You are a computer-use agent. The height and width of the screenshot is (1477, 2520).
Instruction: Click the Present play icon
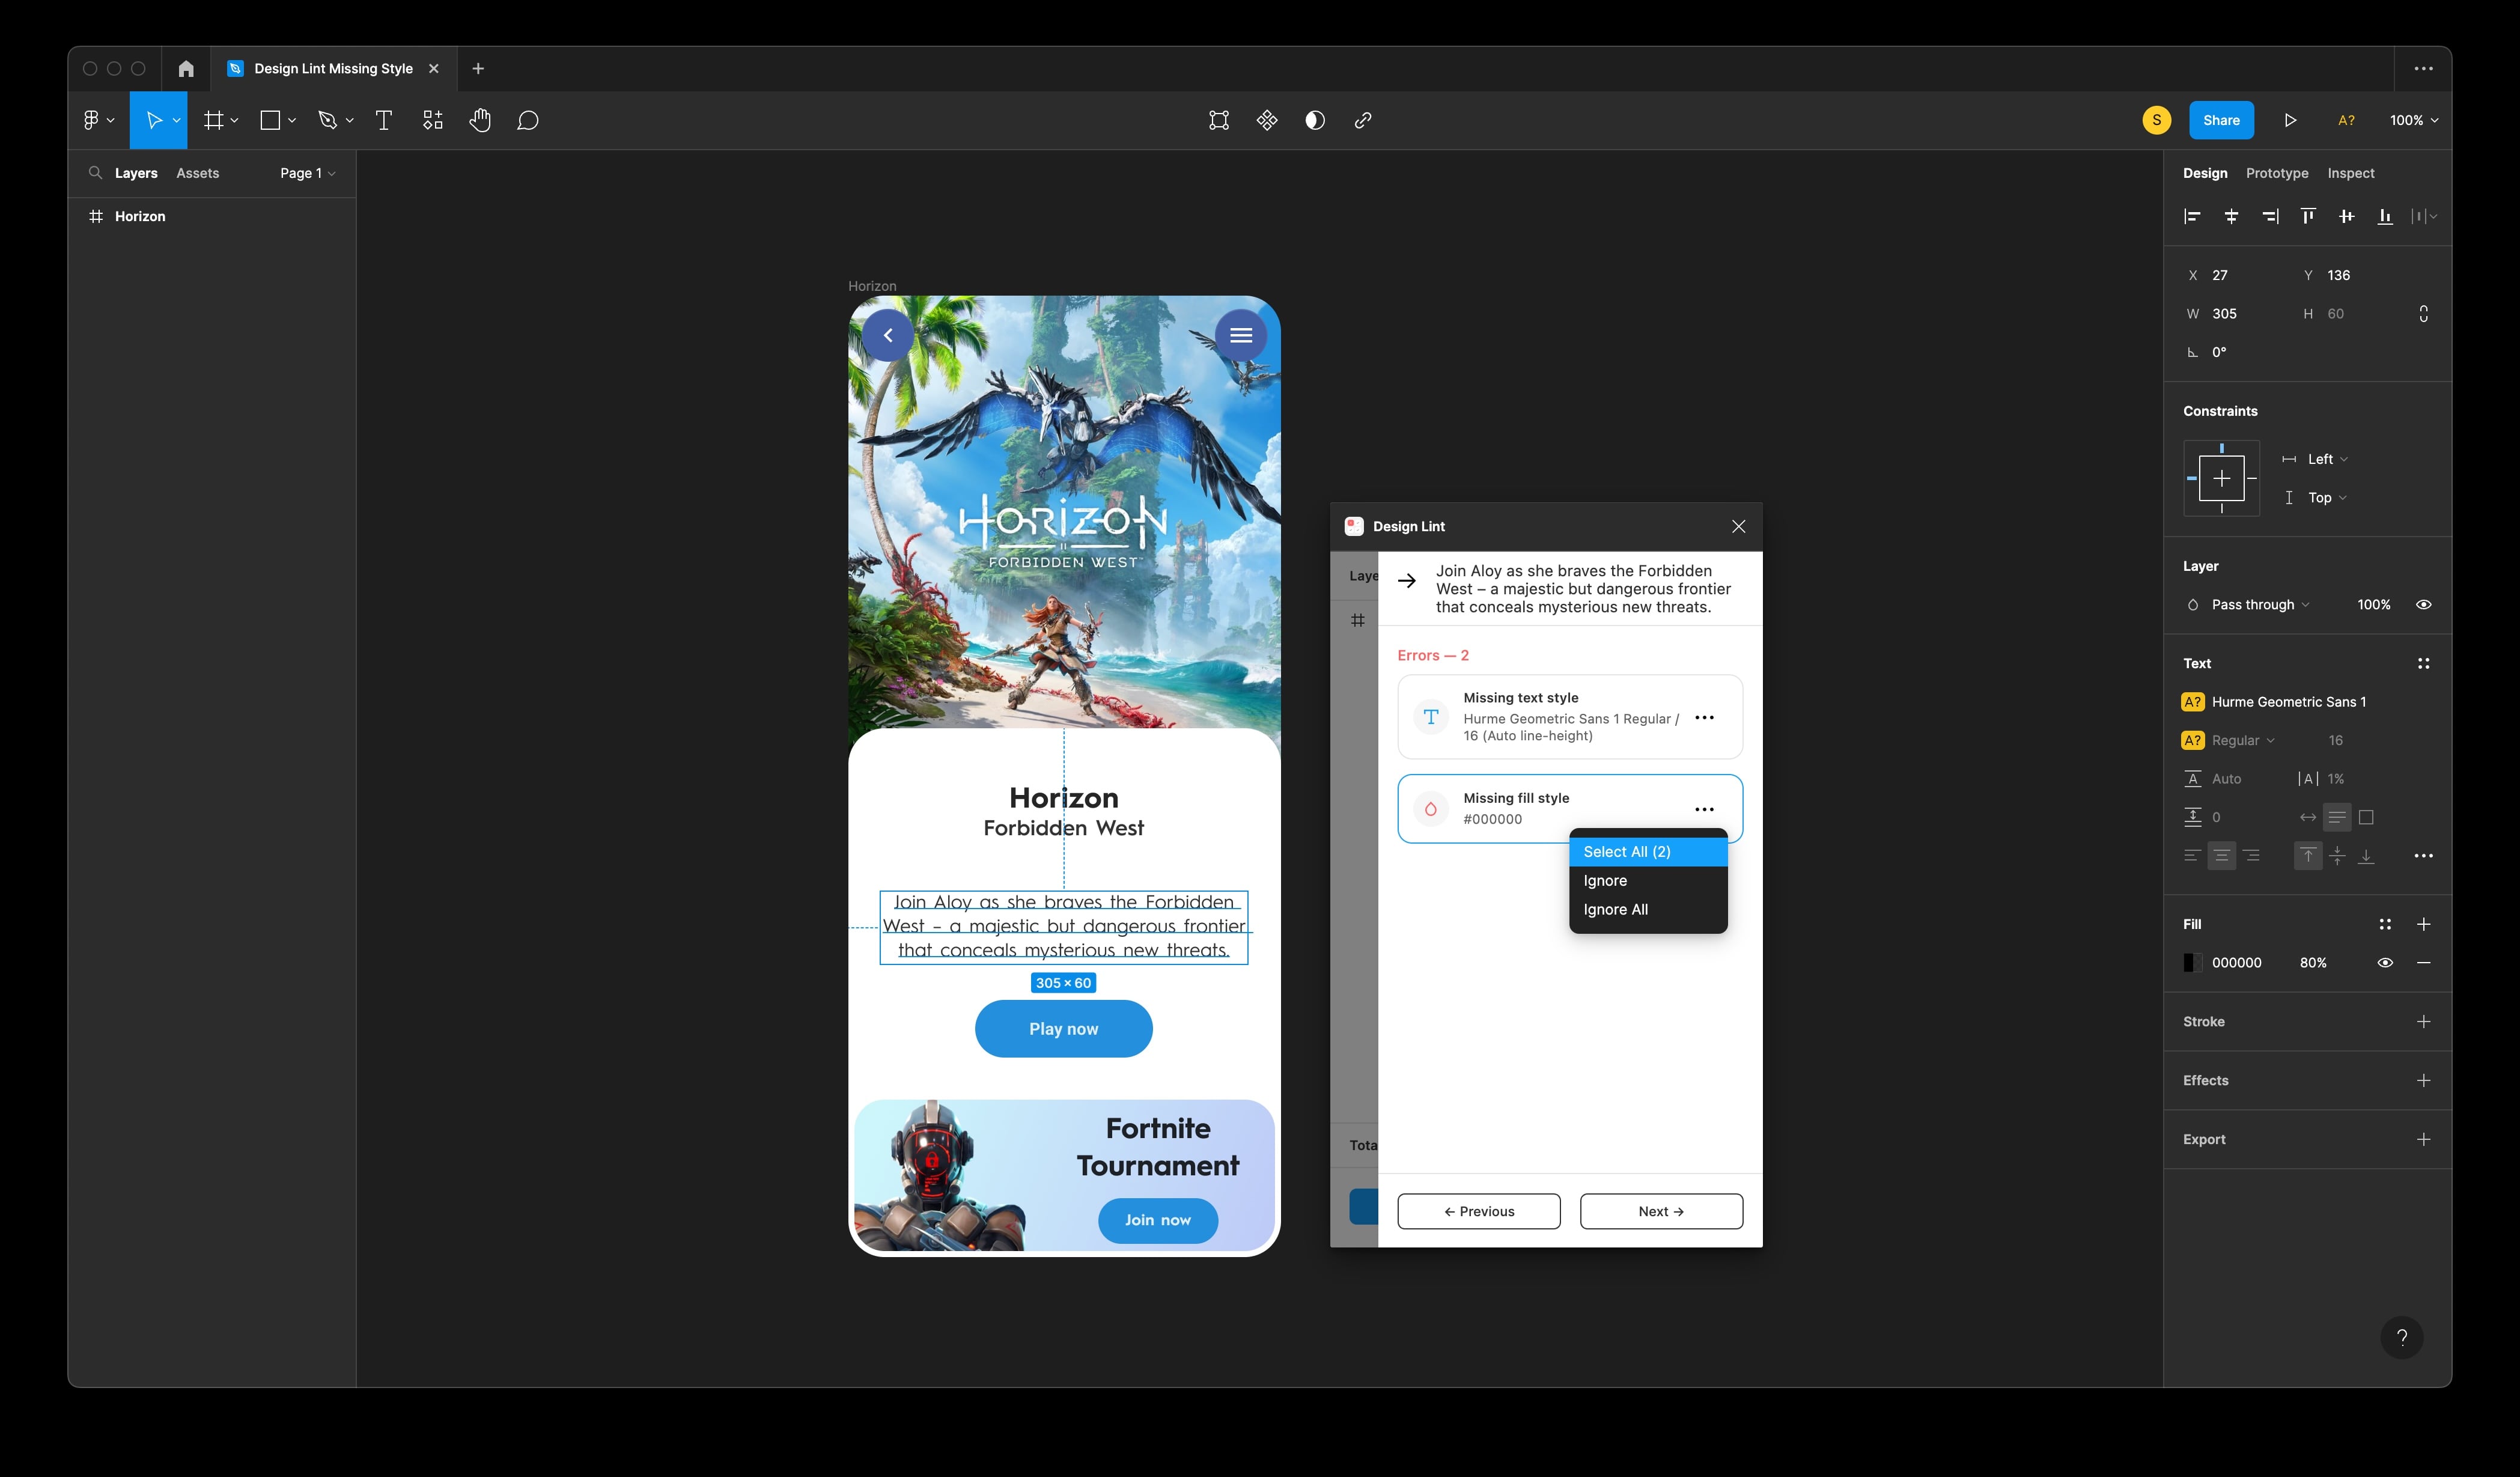(x=2290, y=121)
